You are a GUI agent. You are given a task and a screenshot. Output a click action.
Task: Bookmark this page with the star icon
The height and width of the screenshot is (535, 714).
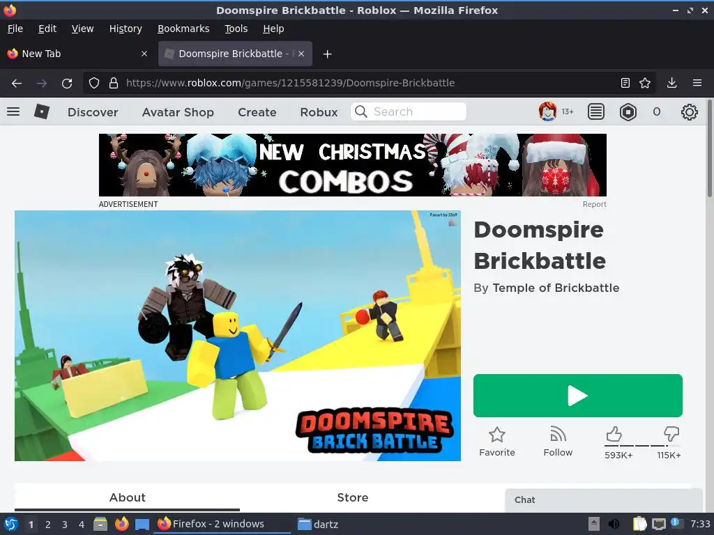pyautogui.click(x=645, y=83)
